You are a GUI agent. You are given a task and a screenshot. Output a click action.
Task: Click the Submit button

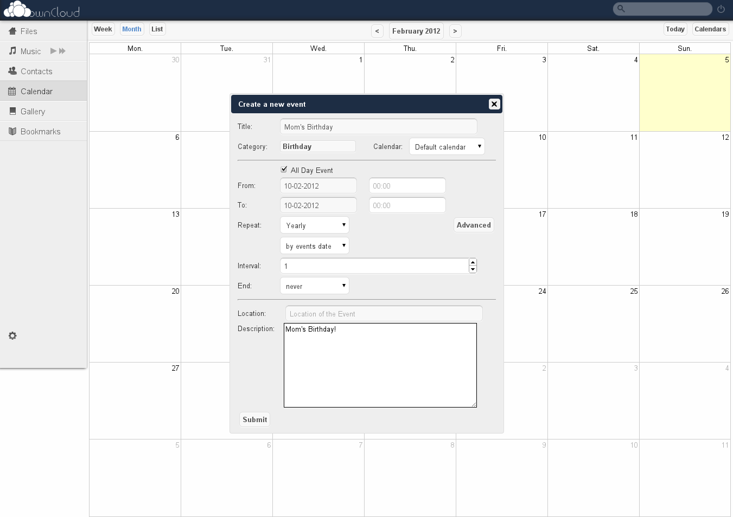(x=254, y=419)
